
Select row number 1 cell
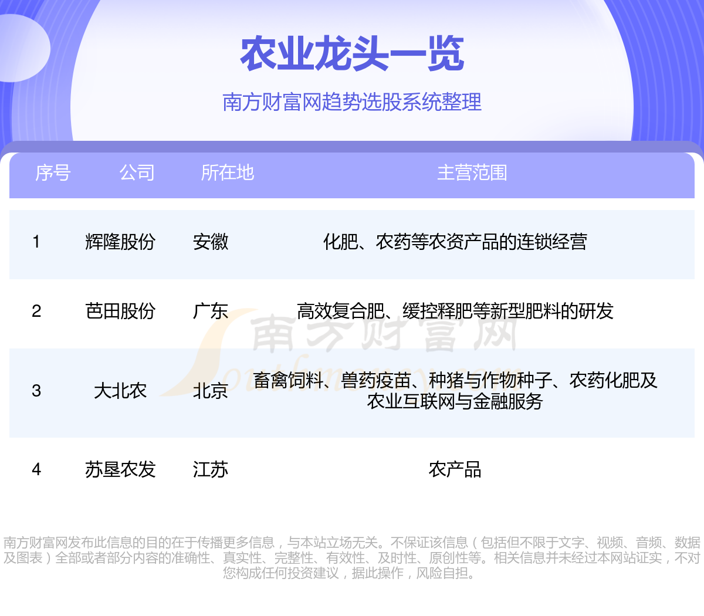pos(36,242)
